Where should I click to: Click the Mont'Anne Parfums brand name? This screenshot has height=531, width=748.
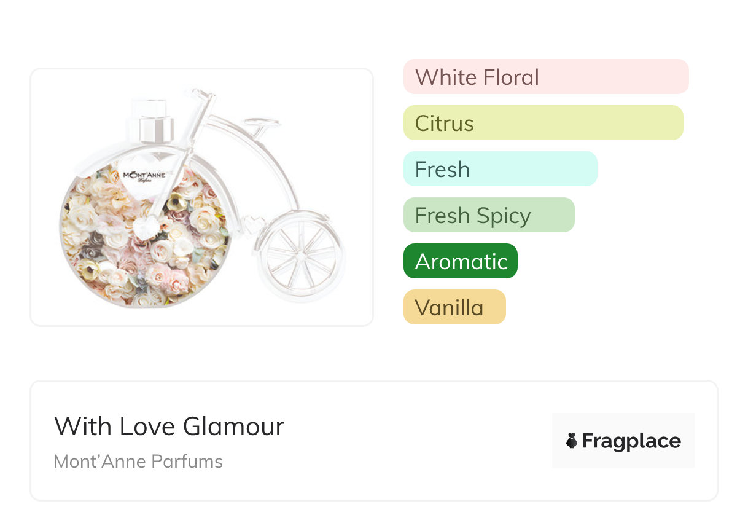tap(138, 462)
